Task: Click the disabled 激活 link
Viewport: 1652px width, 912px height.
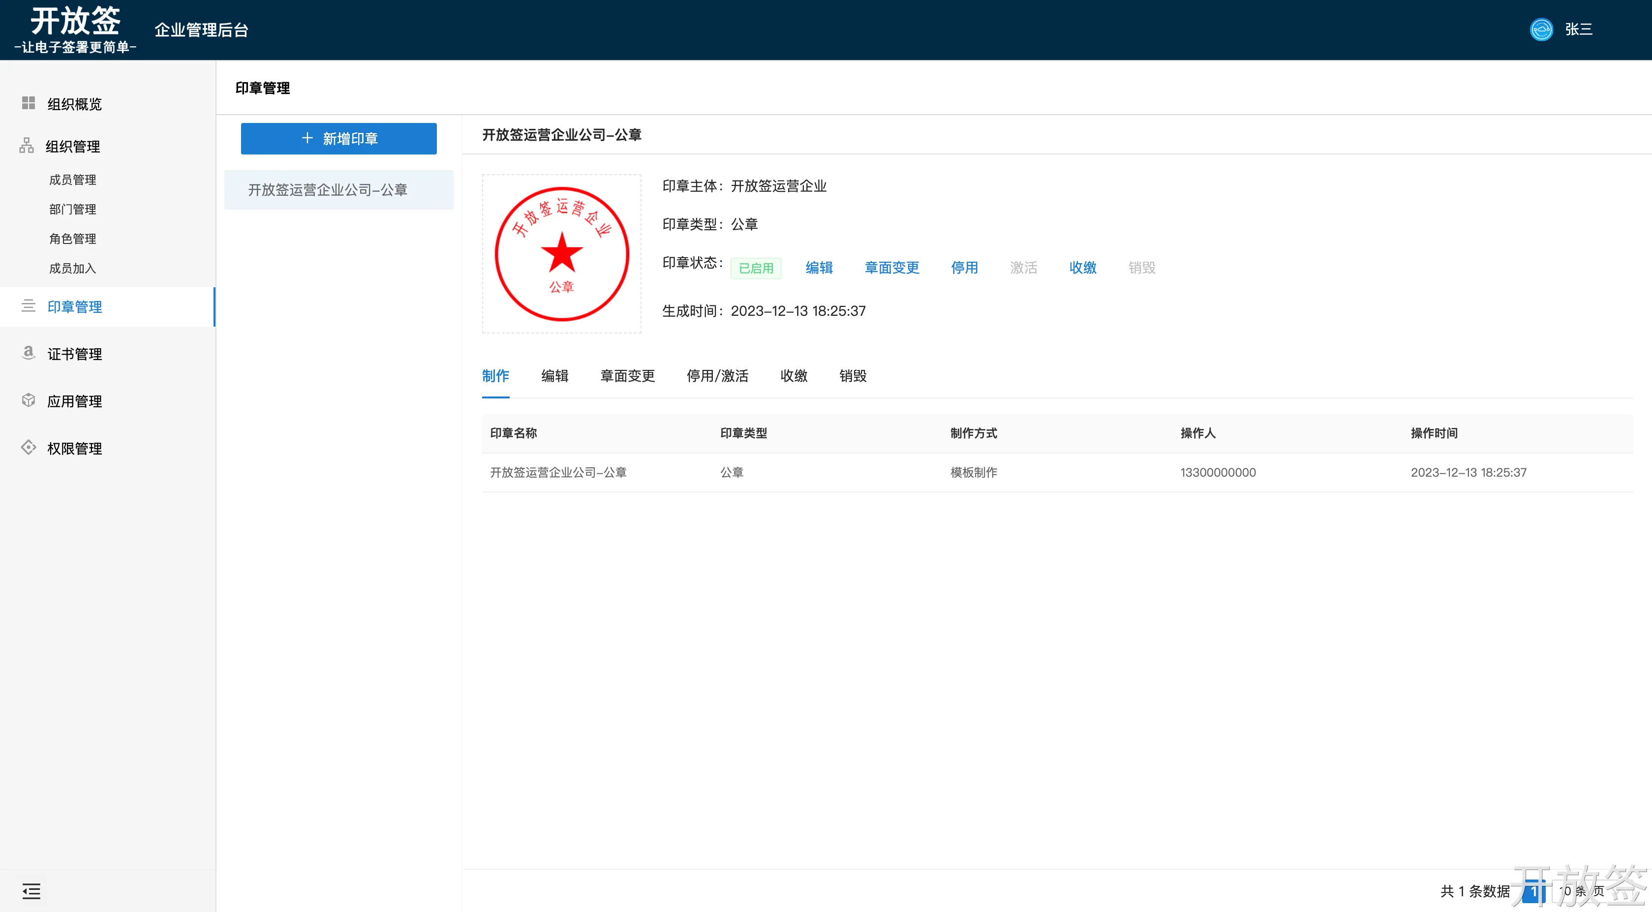Action: (1023, 268)
